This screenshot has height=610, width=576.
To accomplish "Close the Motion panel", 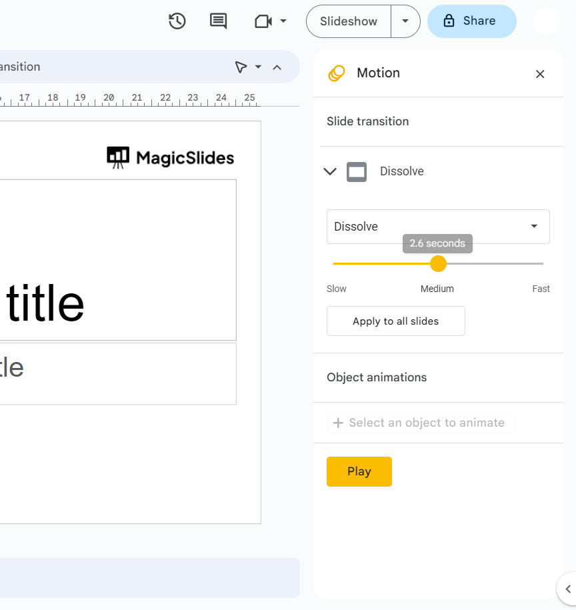I will click(540, 74).
